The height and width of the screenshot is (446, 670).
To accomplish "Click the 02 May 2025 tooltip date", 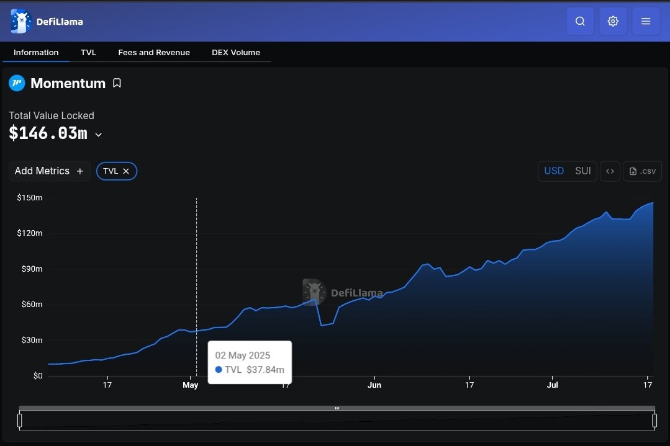I will pos(243,355).
